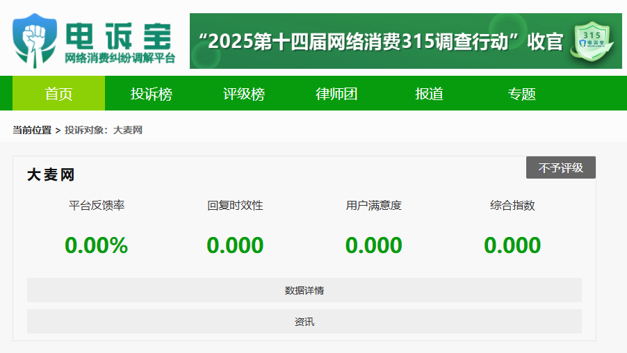The image size is (627, 353).
Task: Click the 投诉对象: 大麦网 breadcrumb
Action: (x=104, y=130)
